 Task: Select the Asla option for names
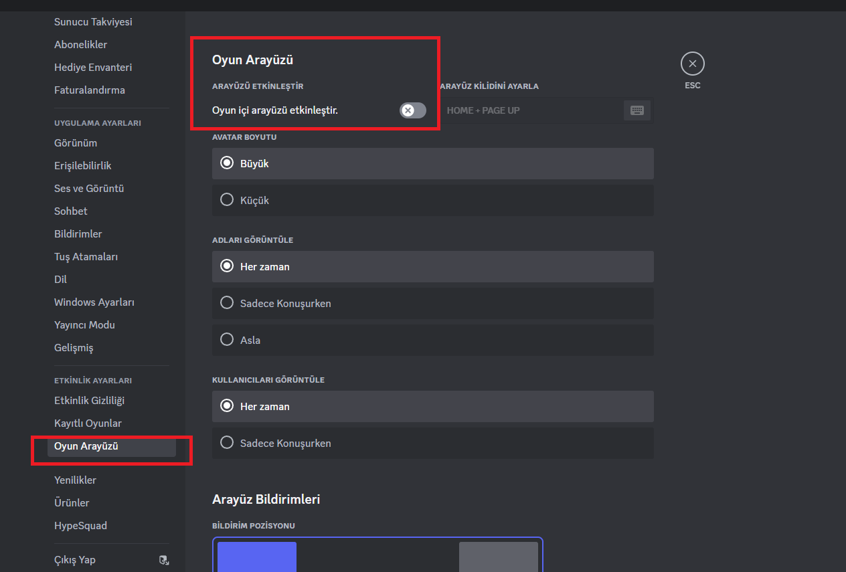click(433, 340)
